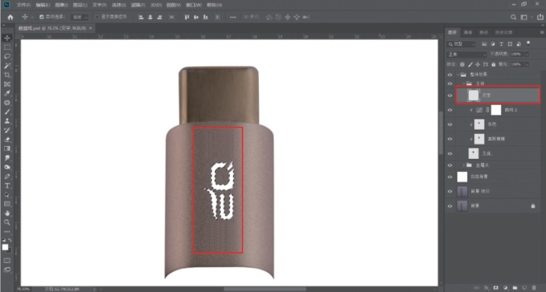Expand the 金属头 layer group
Image resolution: width=546 pixels, height=292 pixels.
coord(463,165)
